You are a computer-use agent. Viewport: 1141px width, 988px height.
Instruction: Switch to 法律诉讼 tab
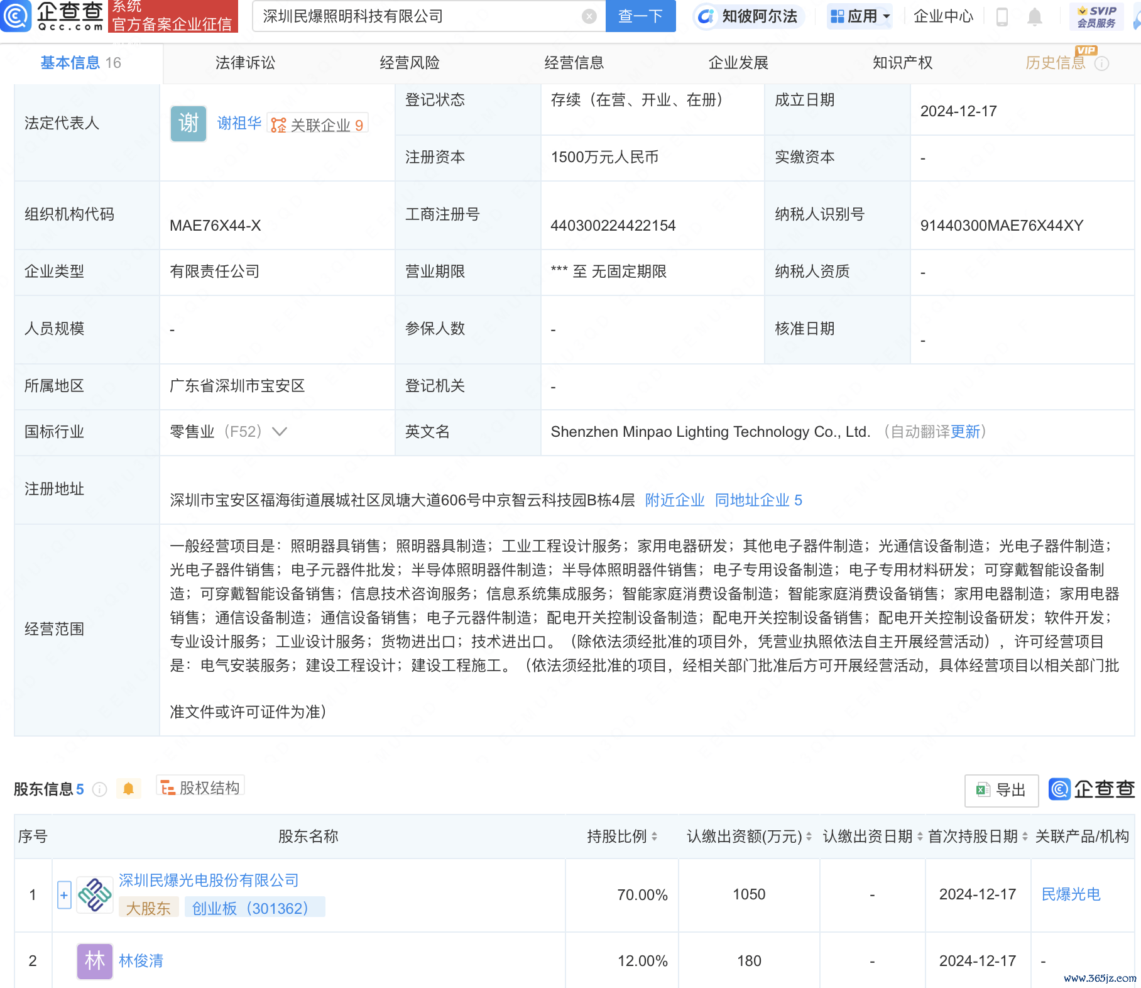point(245,63)
